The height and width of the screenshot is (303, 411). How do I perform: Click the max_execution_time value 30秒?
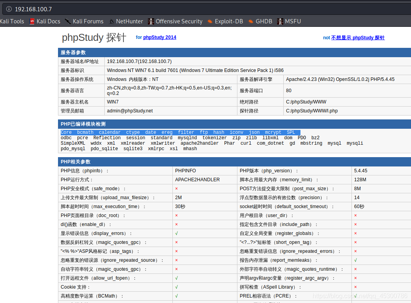point(180,207)
